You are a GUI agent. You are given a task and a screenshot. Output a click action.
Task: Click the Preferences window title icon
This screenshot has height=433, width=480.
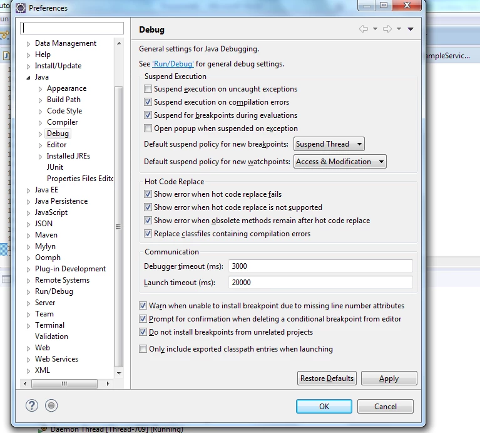(21, 8)
